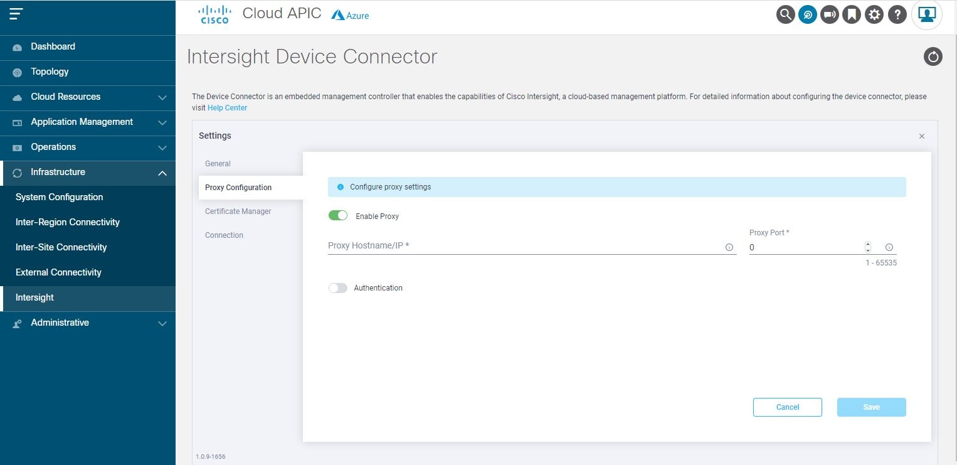The width and height of the screenshot is (957, 465).
Task: Open the help question mark icon
Action: 897,14
